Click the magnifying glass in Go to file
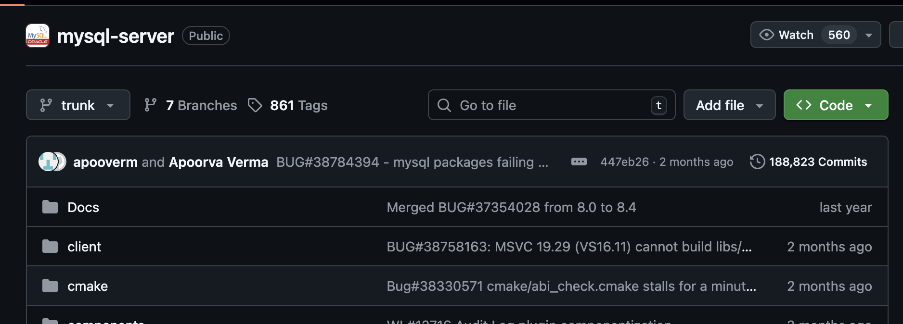The image size is (903, 324). tap(444, 105)
